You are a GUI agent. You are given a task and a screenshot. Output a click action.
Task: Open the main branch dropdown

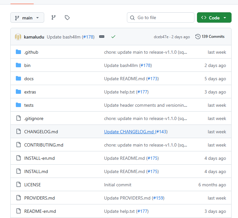27,18
